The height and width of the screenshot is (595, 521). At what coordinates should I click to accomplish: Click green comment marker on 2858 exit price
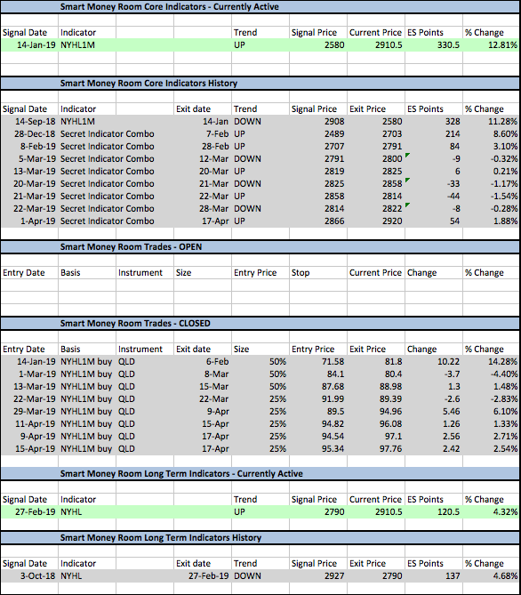point(407,180)
